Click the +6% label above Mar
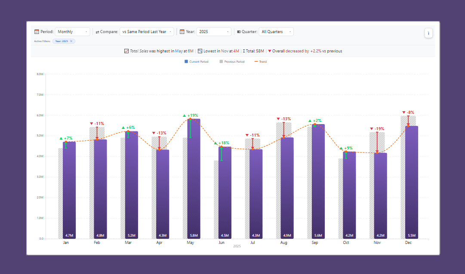The width and height of the screenshot is (465, 274). pyautogui.click(x=130, y=128)
